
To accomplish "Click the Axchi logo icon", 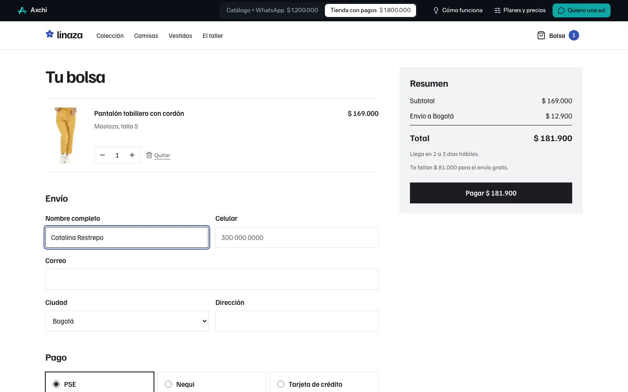I will point(22,10).
